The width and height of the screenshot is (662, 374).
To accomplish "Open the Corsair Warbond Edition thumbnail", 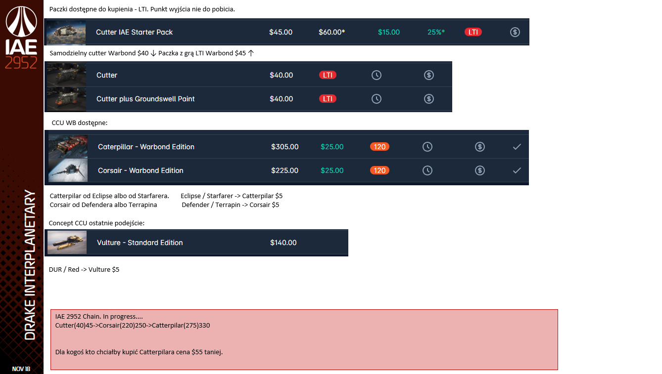I will coord(68,170).
